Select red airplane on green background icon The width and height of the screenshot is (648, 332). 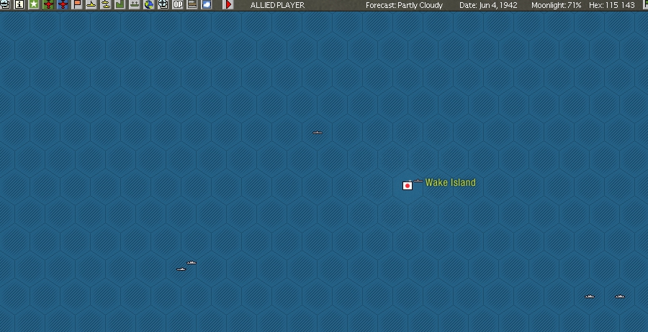click(x=48, y=4)
